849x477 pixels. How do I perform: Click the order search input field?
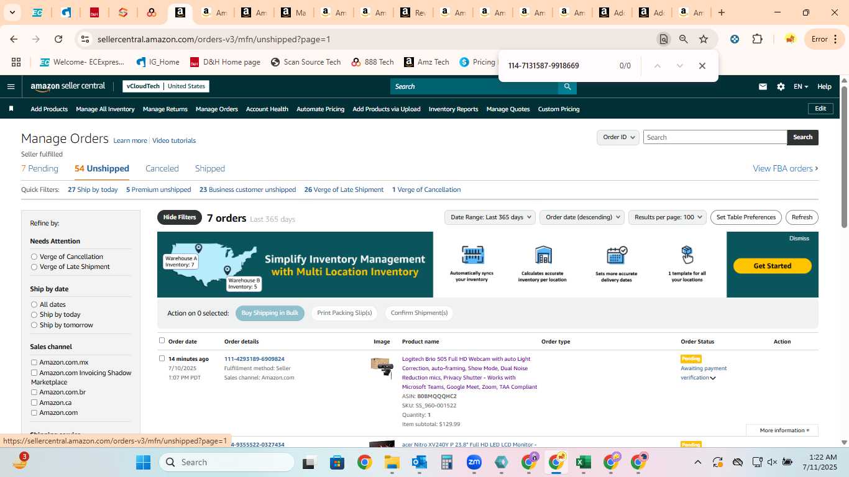pos(715,137)
